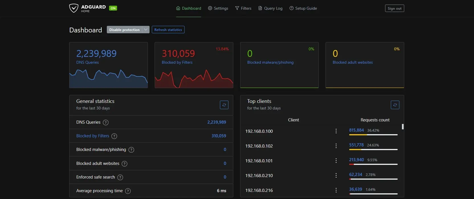This screenshot has width=474, height=199.
Task: Click the blue DNS Queries chart graph
Action: pyautogui.click(x=109, y=79)
